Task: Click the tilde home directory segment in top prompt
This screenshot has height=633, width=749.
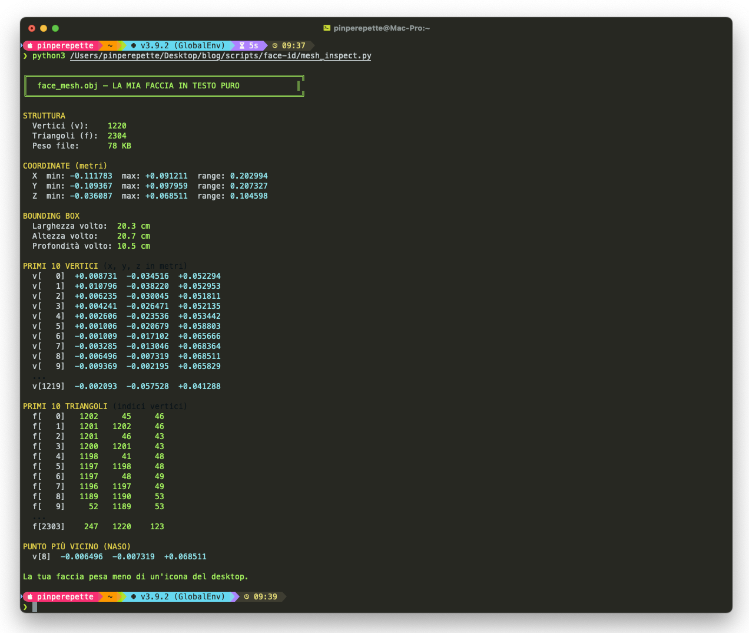Action: click(110, 46)
